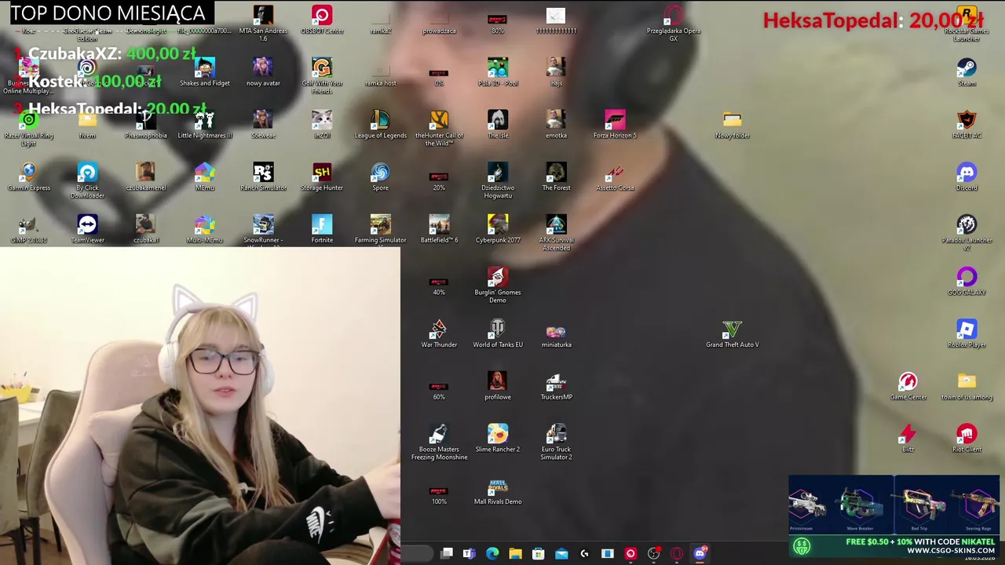Open the town of us among folder
The image size is (1005, 565).
967,385
